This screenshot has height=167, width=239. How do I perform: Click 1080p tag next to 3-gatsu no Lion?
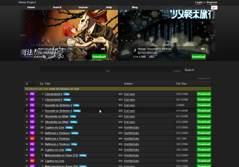(69, 128)
